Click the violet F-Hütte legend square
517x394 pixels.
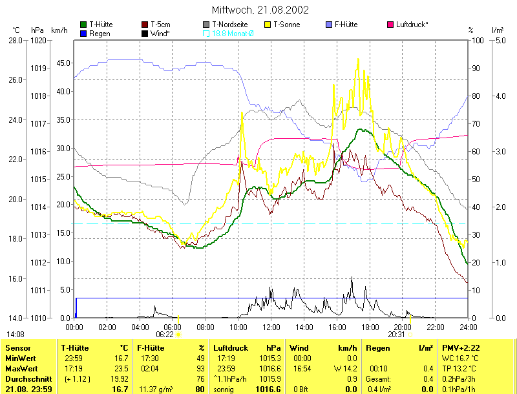(329, 25)
